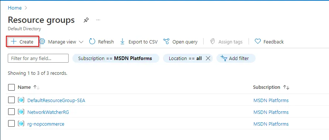Click the Add filter funnel icon
Image resolution: width=329 pixels, height=140 pixels.
pyautogui.click(x=224, y=58)
